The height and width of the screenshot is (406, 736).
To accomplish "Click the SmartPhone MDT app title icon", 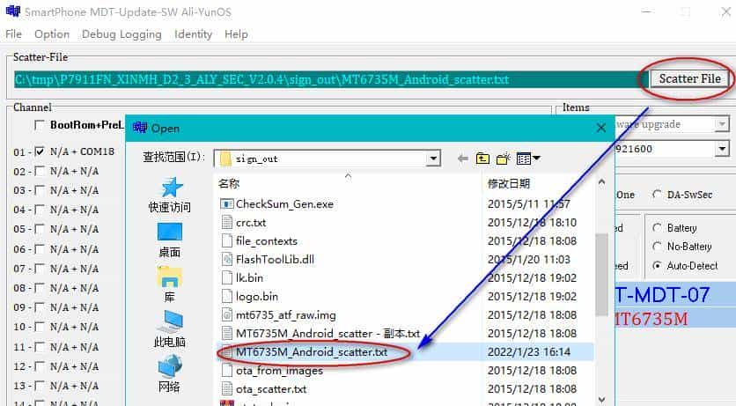I will 12,11.
